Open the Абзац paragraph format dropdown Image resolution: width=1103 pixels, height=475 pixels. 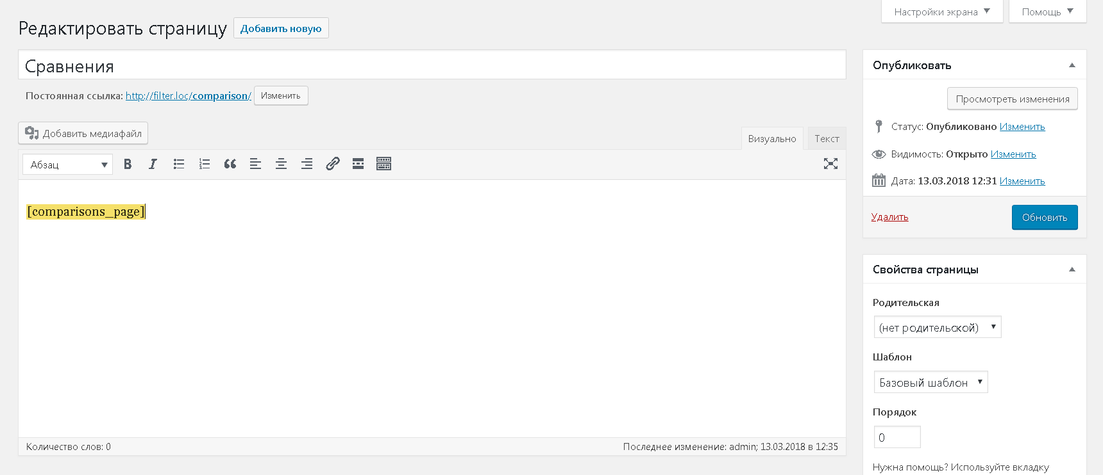pyautogui.click(x=67, y=165)
